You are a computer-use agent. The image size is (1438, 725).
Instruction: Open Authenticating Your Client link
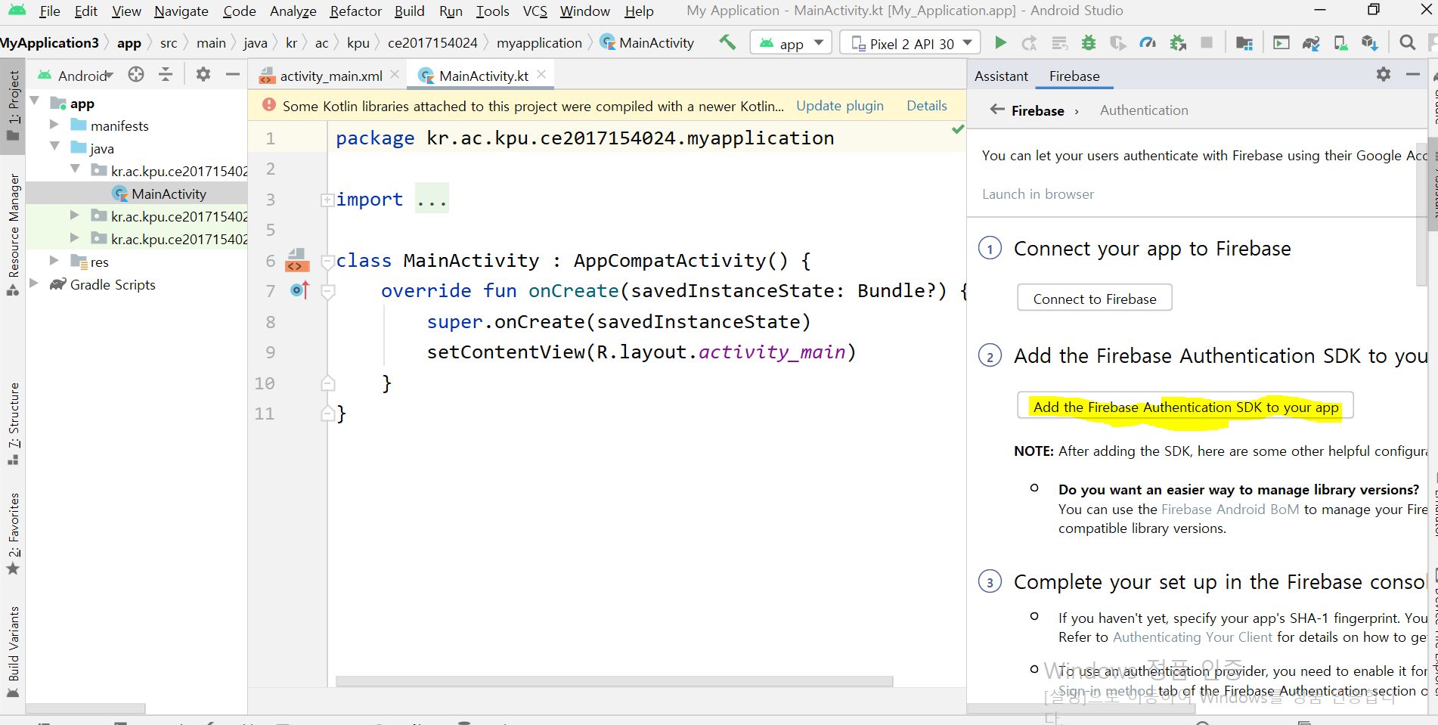pos(1192,637)
